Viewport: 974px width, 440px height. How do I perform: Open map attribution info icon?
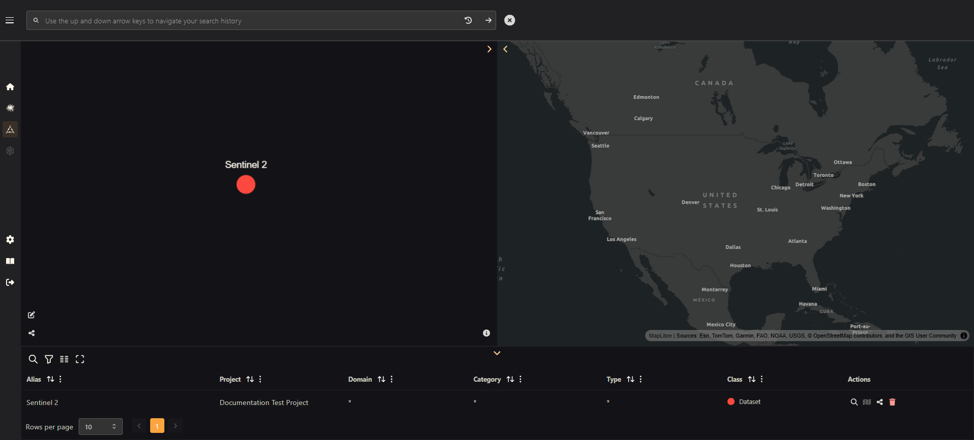[x=964, y=336]
